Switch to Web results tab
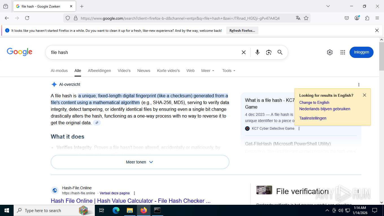 click(x=190, y=71)
